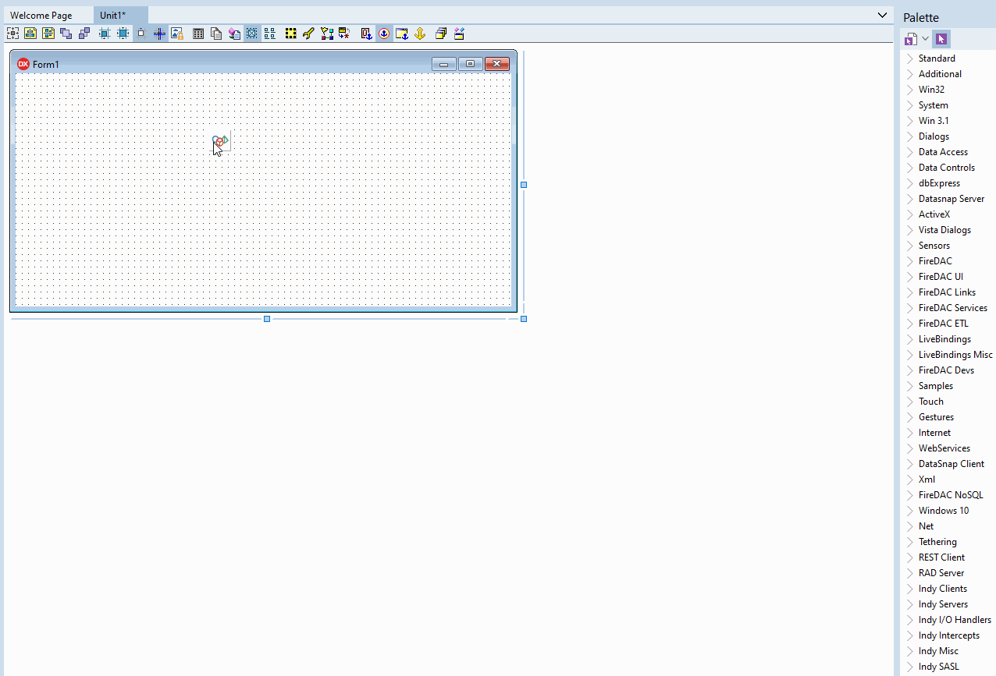This screenshot has height=676, width=996.
Task: Click the Bring to Front toolbar icon
Action: pyautogui.click(x=66, y=33)
